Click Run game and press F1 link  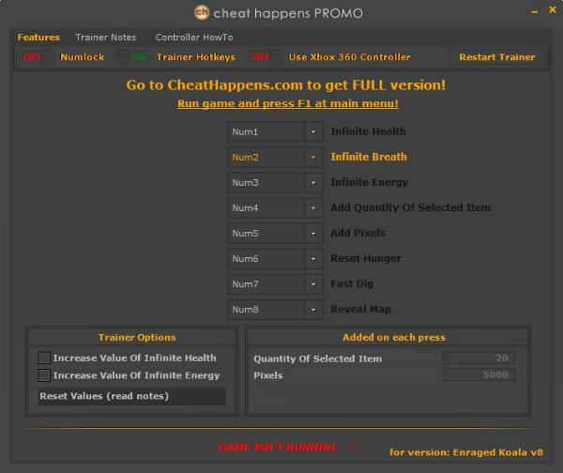tap(288, 103)
